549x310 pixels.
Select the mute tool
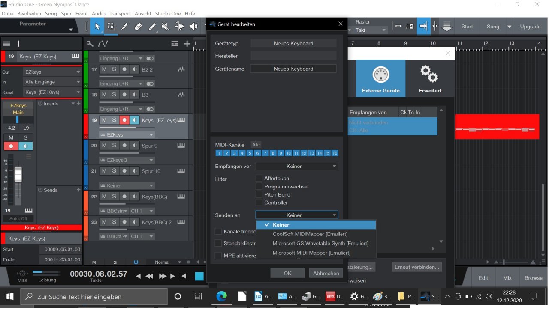tap(166, 27)
